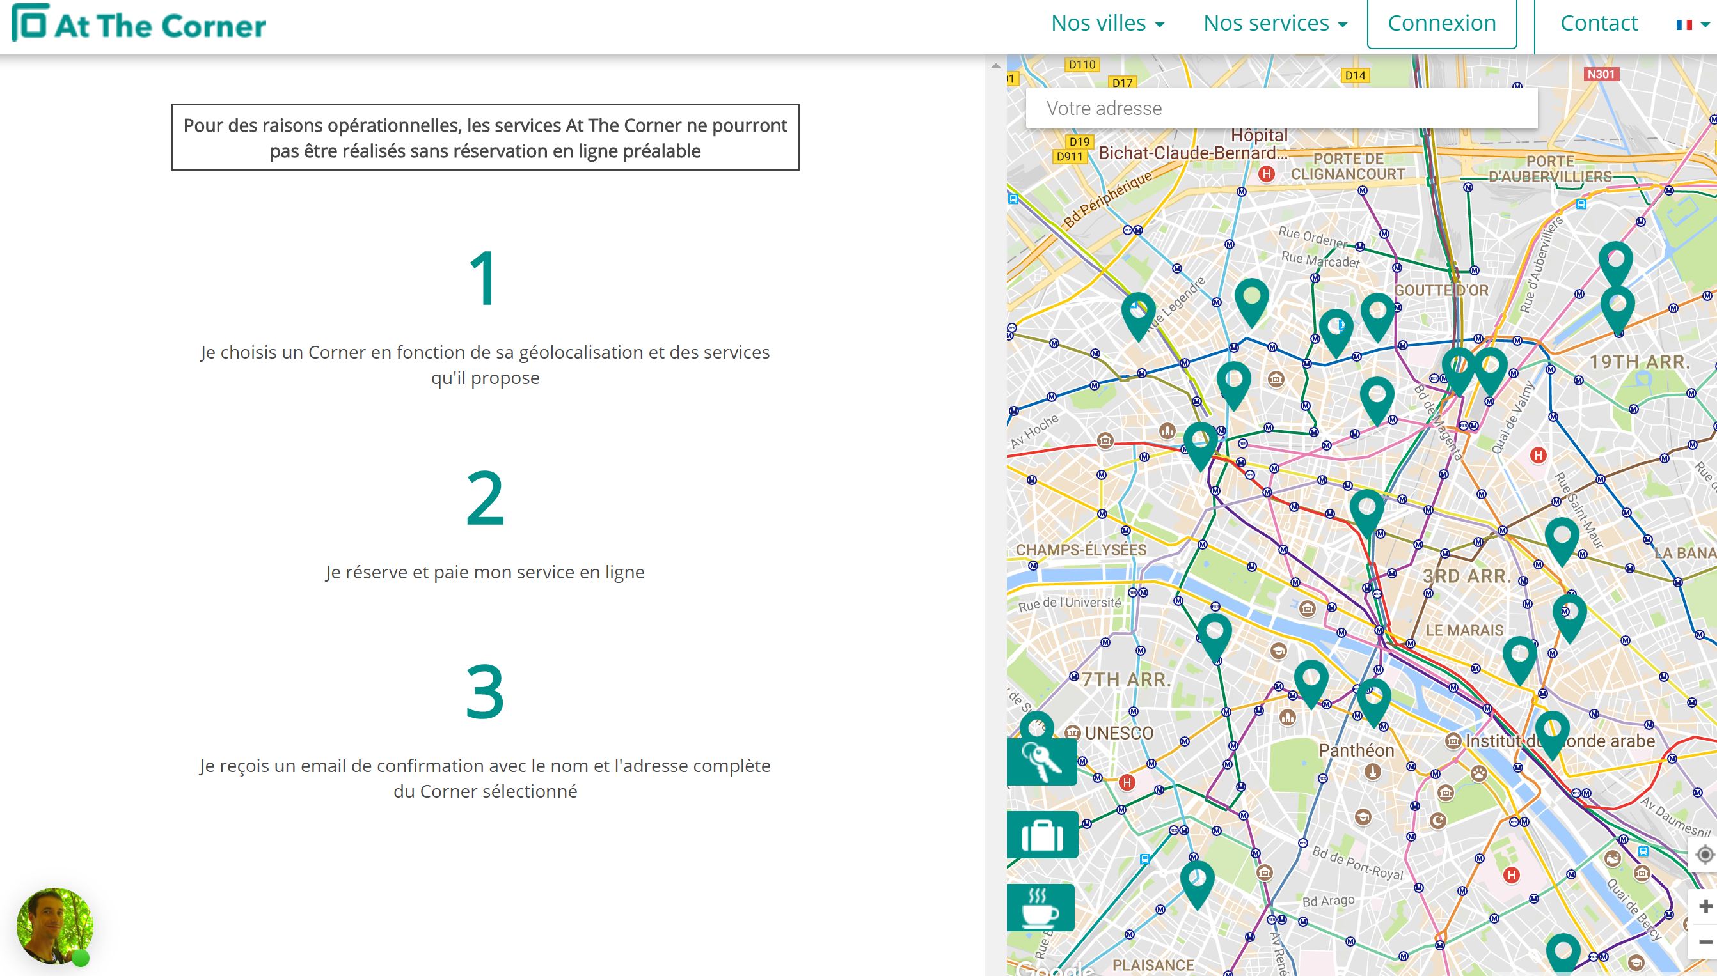Select Corner pin above Plaisance label
1717x976 pixels.
pyautogui.click(x=1197, y=885)
